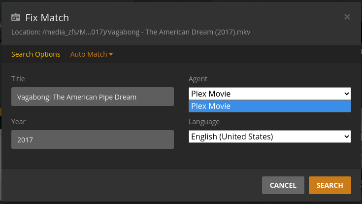362x204 pixels.
Task: Open the Language dropdown
Action: 266,136
